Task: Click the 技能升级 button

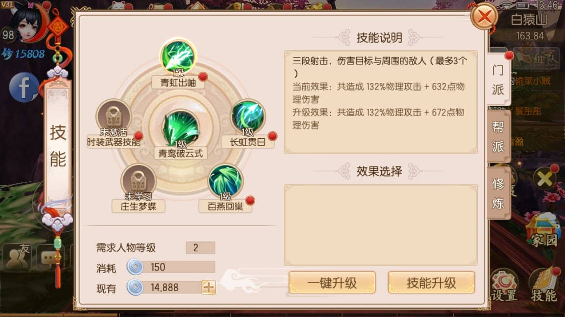Action: [431, 283]
